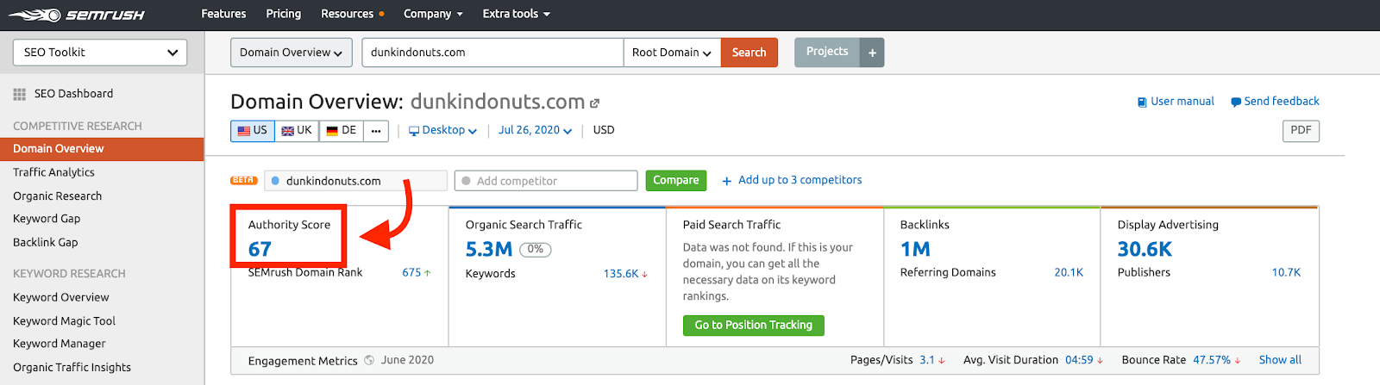This screenshot has height=385, width=1380.
Task: Open the Send feedback link
Action: 1275,102
